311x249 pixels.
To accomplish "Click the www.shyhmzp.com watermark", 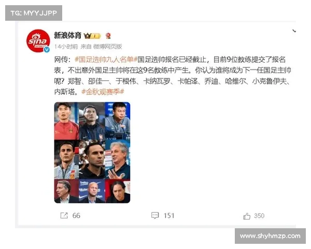I will pyautogui.click(x=270, y=236).
